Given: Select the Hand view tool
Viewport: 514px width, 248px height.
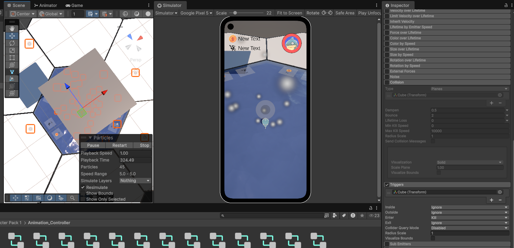Looking at the screenshot, I should [12, 28].
